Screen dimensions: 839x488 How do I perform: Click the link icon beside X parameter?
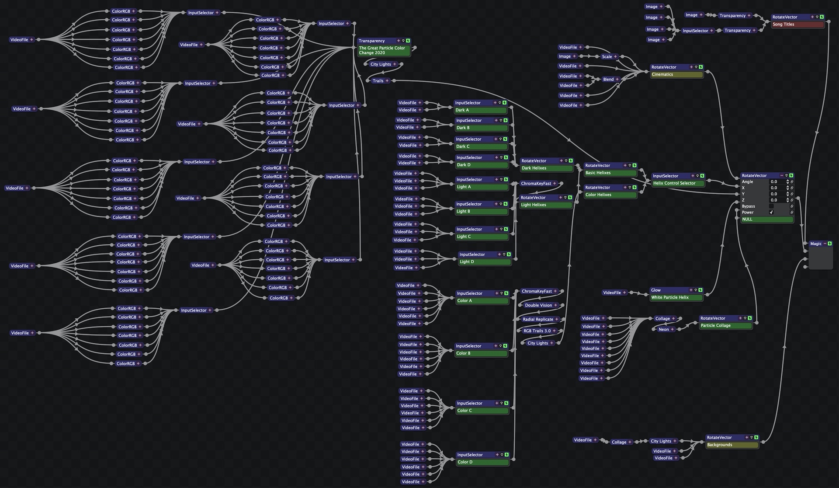pos(792,188)
